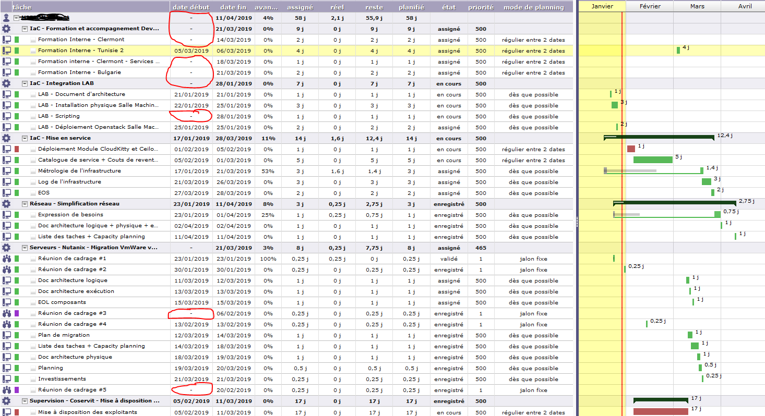Click the red status square for Déploiement Module CloudKitty

tap(17, 149)
